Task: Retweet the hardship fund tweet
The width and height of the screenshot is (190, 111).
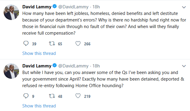Action: click(x=52, y=44)
